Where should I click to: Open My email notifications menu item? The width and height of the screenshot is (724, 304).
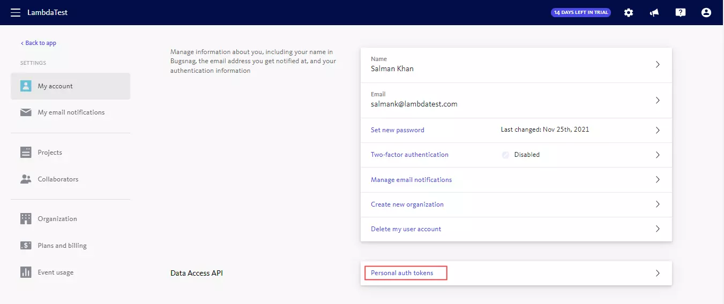pyautogui.click(x=71, y=112)
